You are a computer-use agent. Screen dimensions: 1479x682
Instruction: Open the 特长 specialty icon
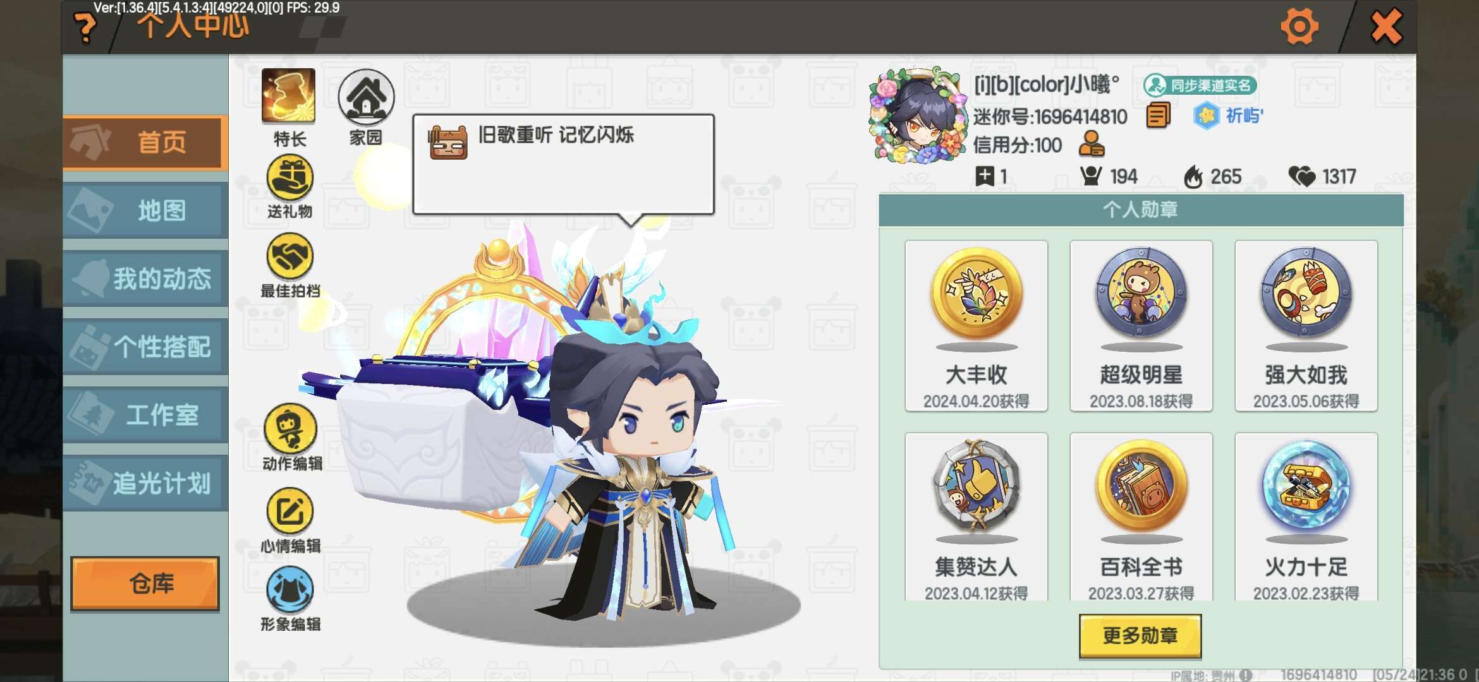click(x=288, y=96)
